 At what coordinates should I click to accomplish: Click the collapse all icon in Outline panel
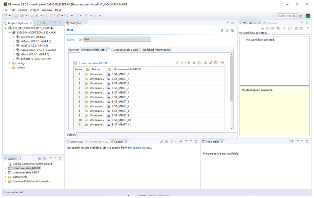point(44,159)
